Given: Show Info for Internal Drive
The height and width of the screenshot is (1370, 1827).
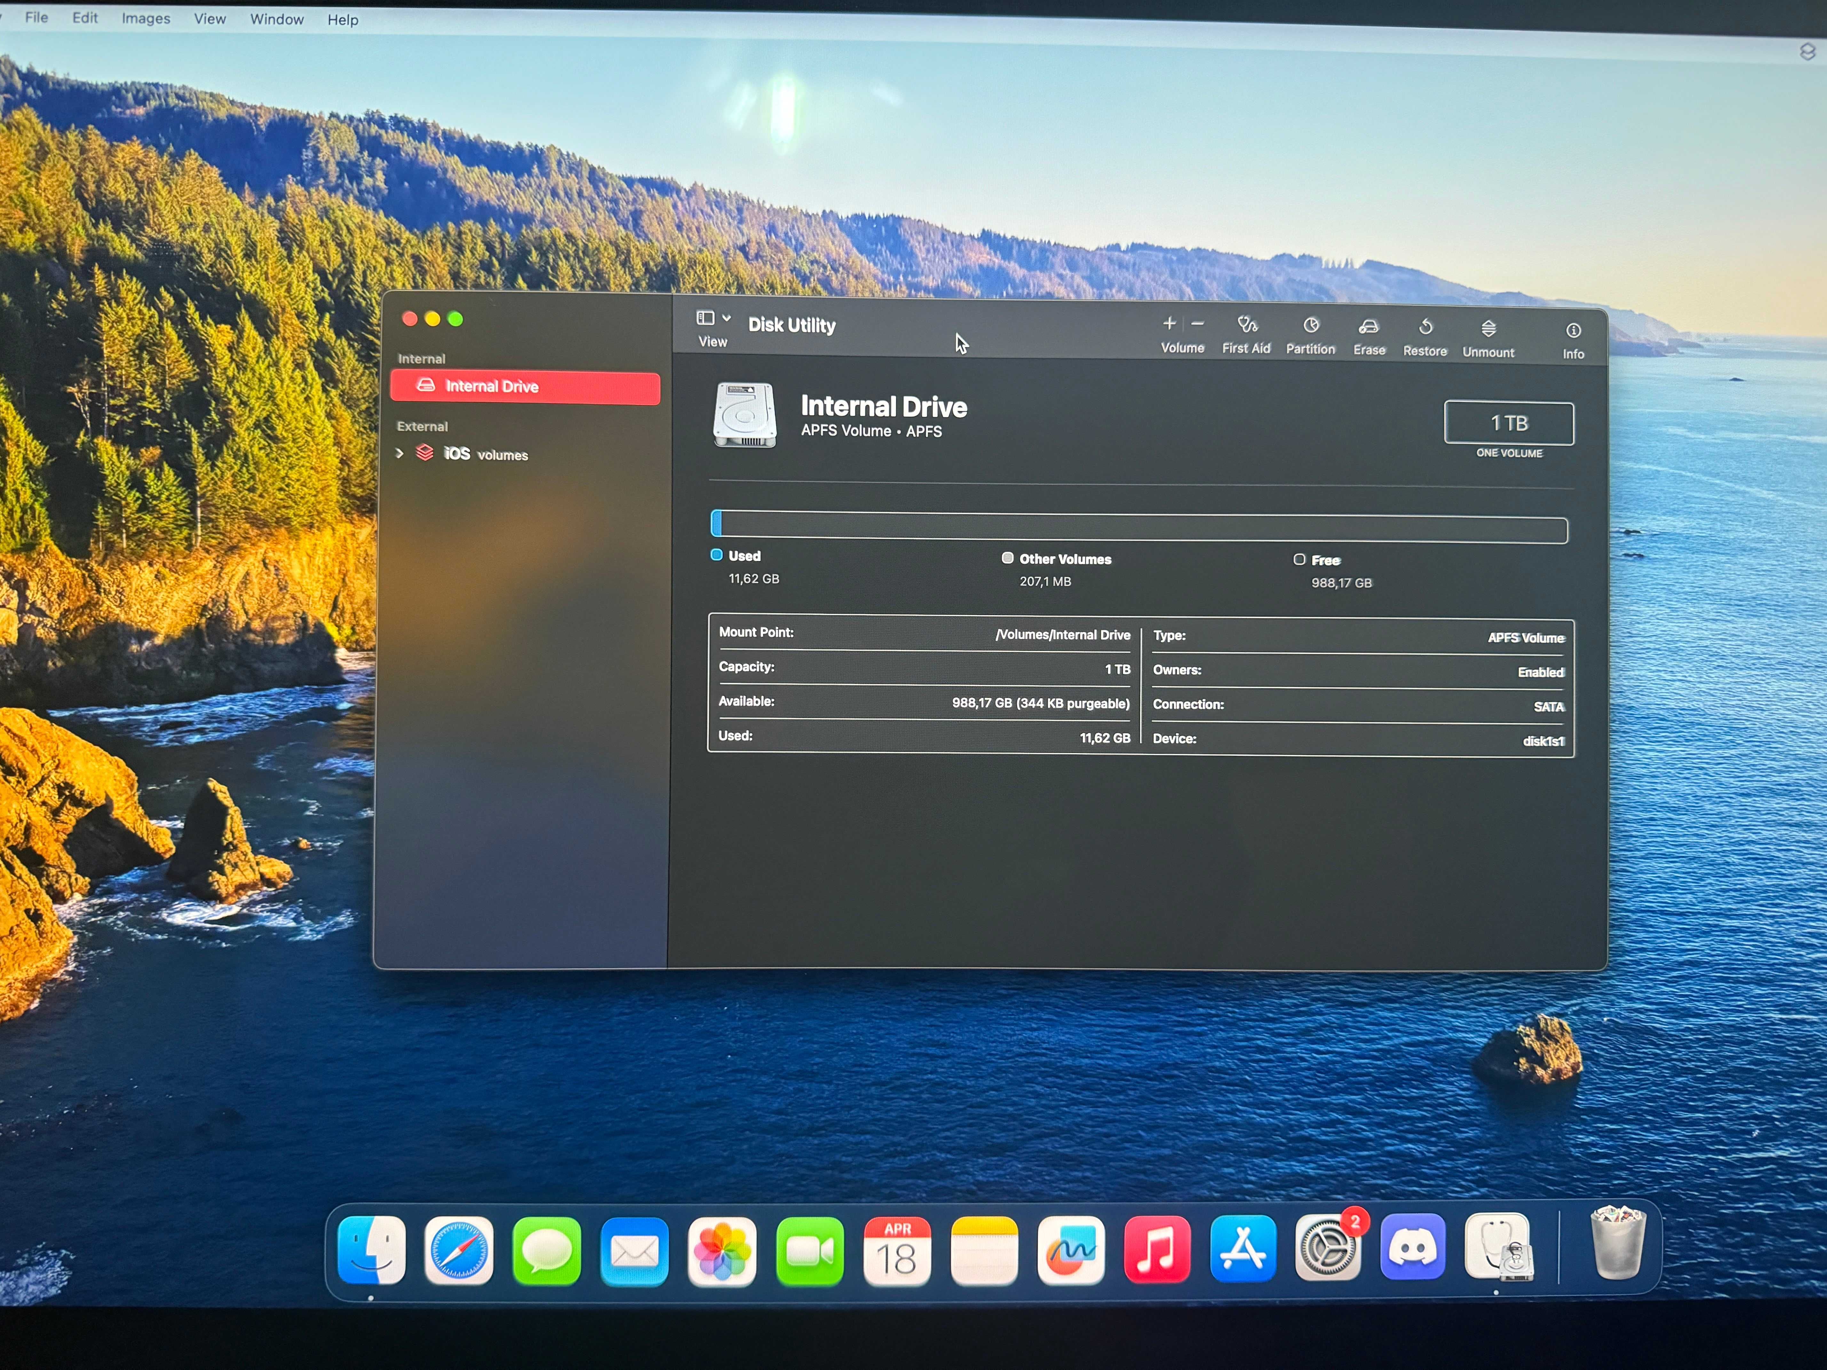Looking at the screenshot, I should click(1573, 341).
